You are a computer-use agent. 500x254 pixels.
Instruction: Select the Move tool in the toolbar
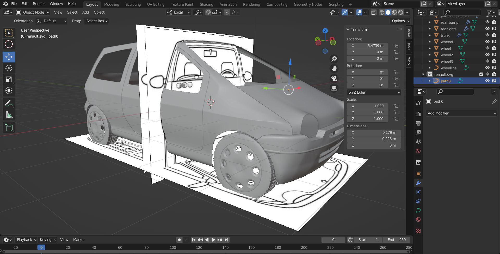pyautogui.click(x=9, y=57)
